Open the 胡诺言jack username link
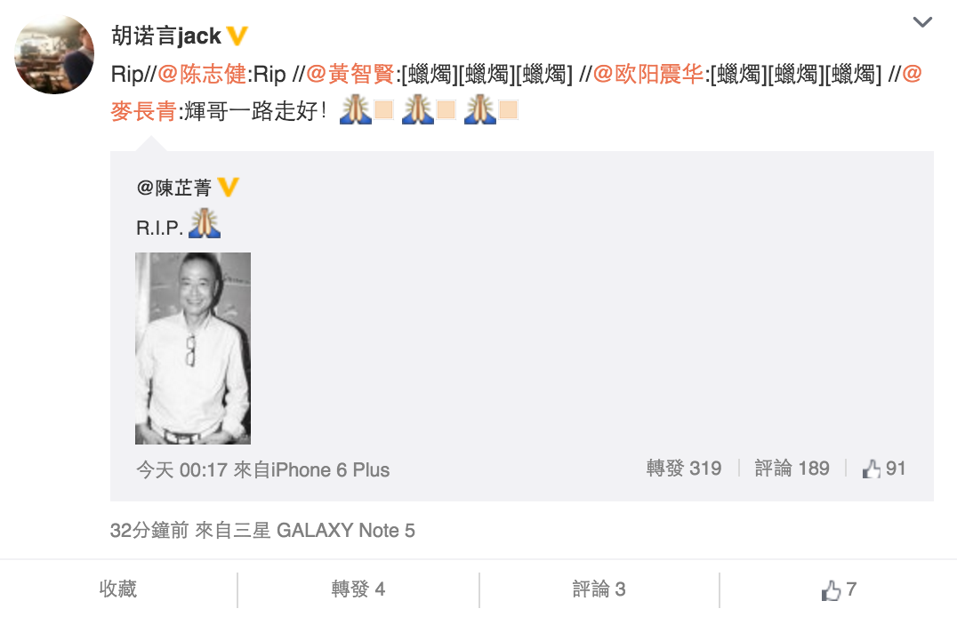 coord(166,36)
